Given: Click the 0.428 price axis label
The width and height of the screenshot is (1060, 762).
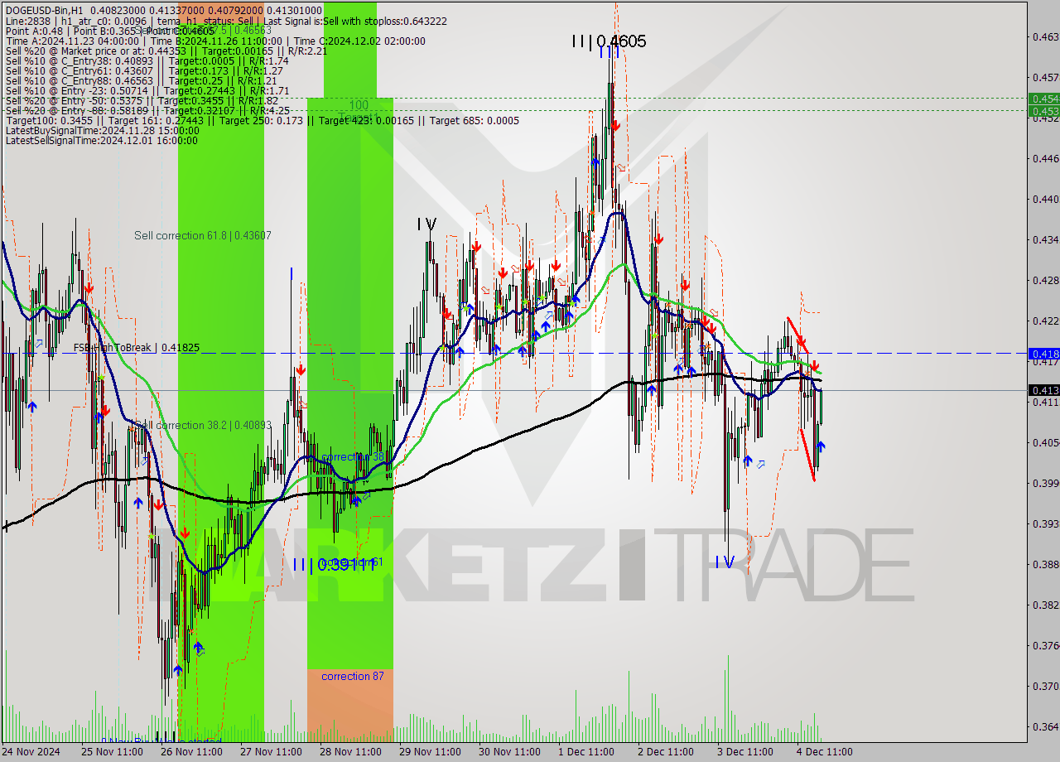Looking at the screenshot, I should [x=1045, y=280].
